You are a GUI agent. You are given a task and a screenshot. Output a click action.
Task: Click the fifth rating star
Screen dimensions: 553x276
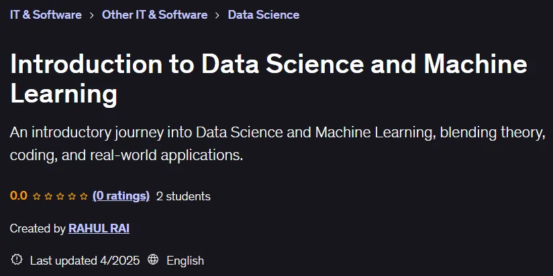click(84, 196)
